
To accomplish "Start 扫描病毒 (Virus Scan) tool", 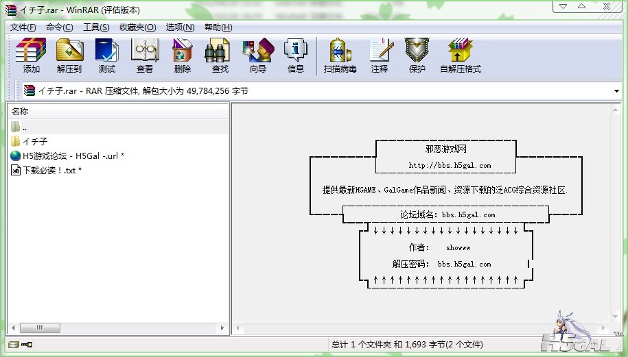I will coord(340,56).
